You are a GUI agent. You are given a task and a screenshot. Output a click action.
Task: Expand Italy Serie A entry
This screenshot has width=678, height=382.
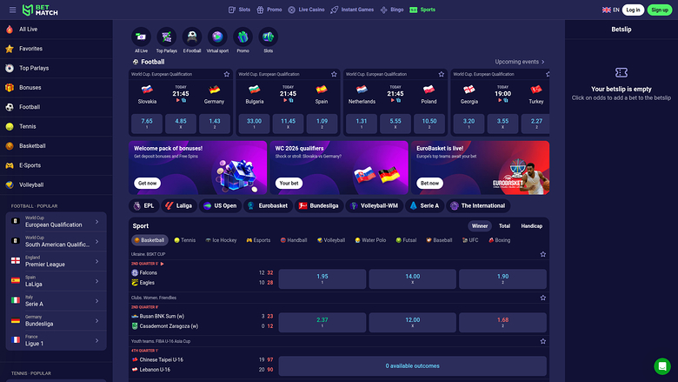(56, 301)
